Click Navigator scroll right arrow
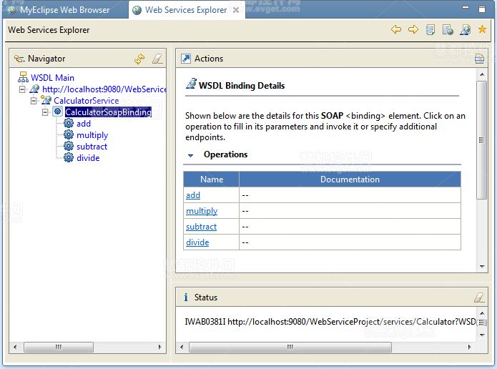The width and height of the screenshot is (497, 369). (159, 347)
